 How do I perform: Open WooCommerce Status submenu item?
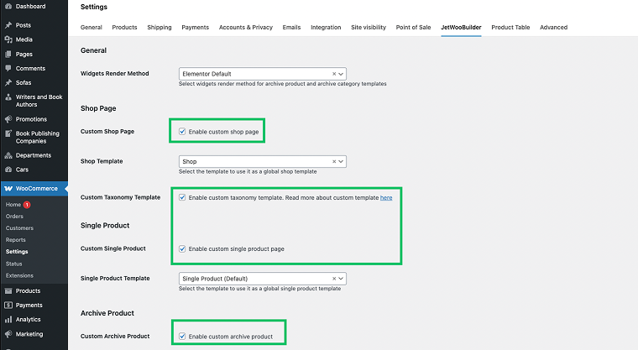pos(13,264)
